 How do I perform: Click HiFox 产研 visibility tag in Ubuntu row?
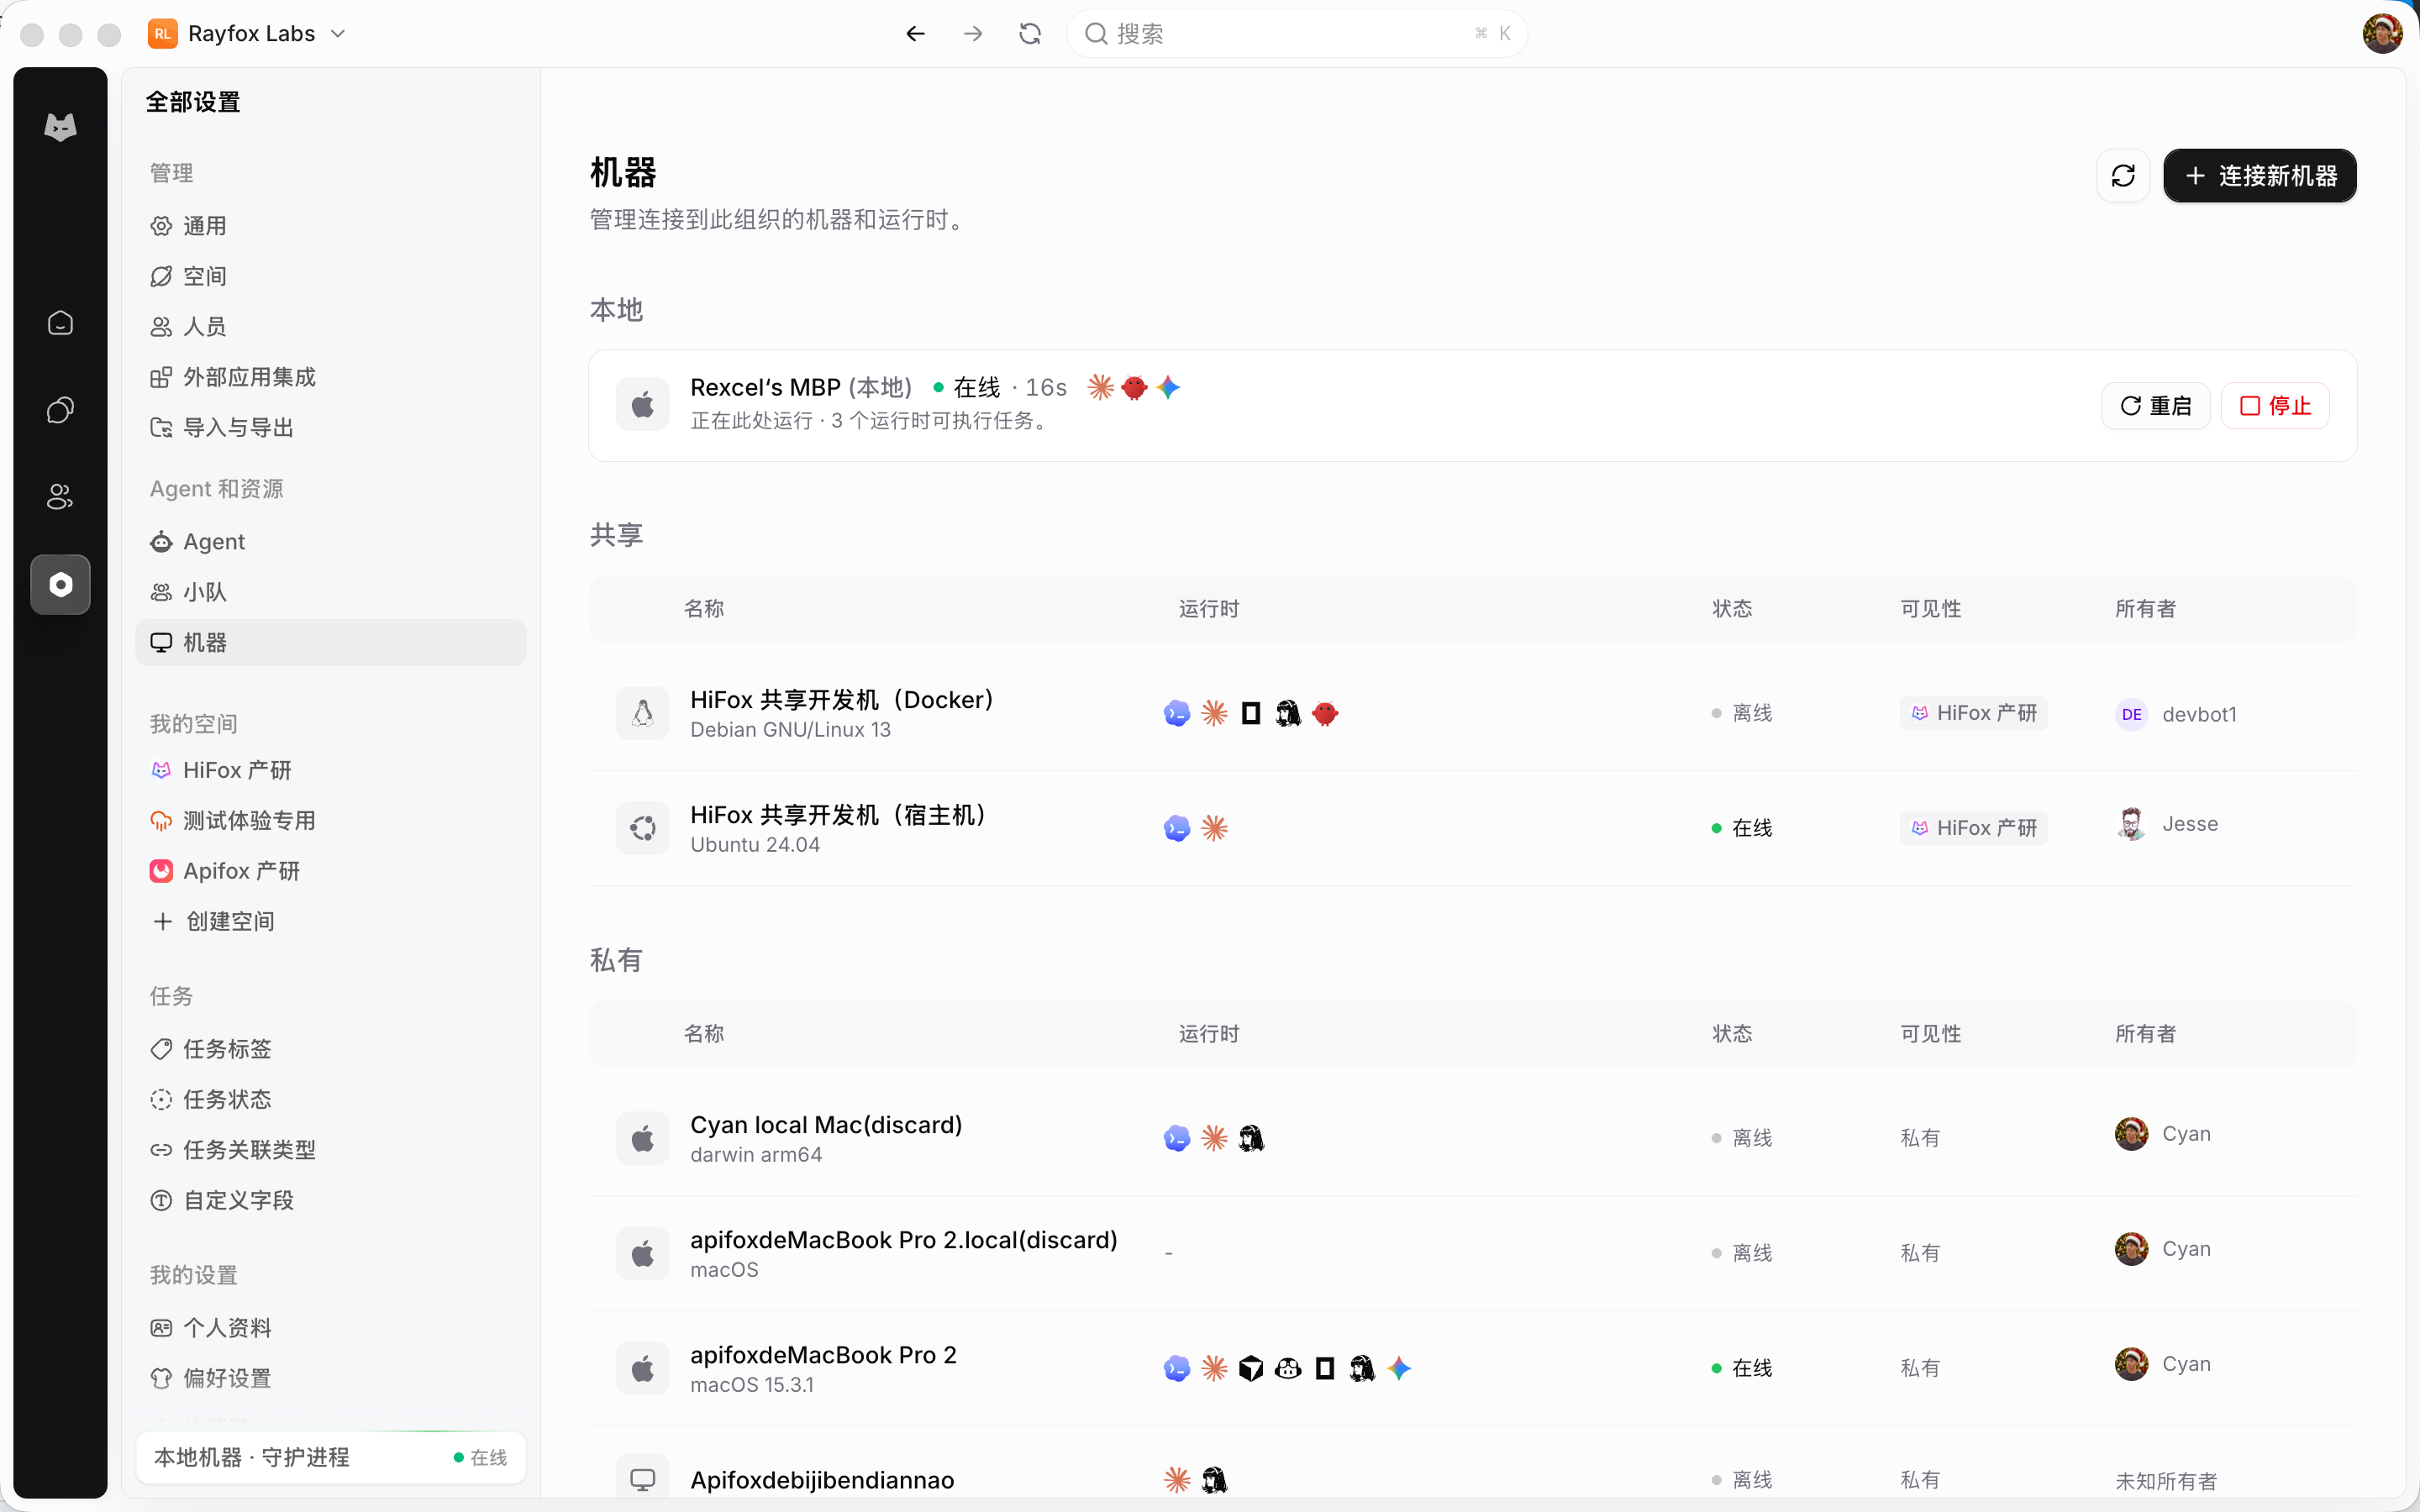tap(1973, 828)
